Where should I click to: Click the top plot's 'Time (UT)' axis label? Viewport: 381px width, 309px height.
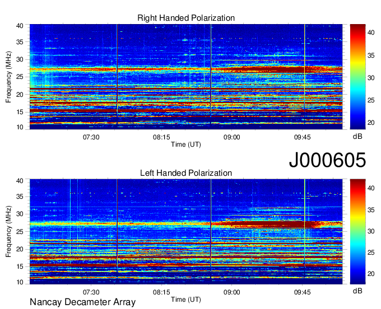[186, 144]
